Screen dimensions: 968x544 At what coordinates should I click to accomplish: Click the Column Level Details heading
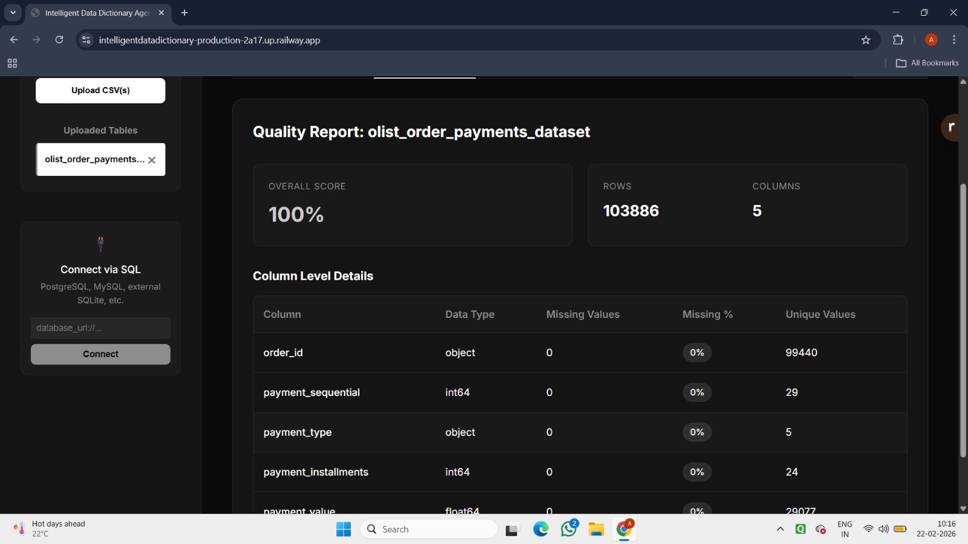tap(313, 276)
